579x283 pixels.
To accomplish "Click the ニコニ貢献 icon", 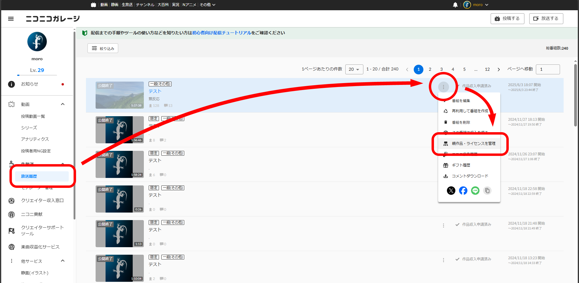I will tap(11, 214).
